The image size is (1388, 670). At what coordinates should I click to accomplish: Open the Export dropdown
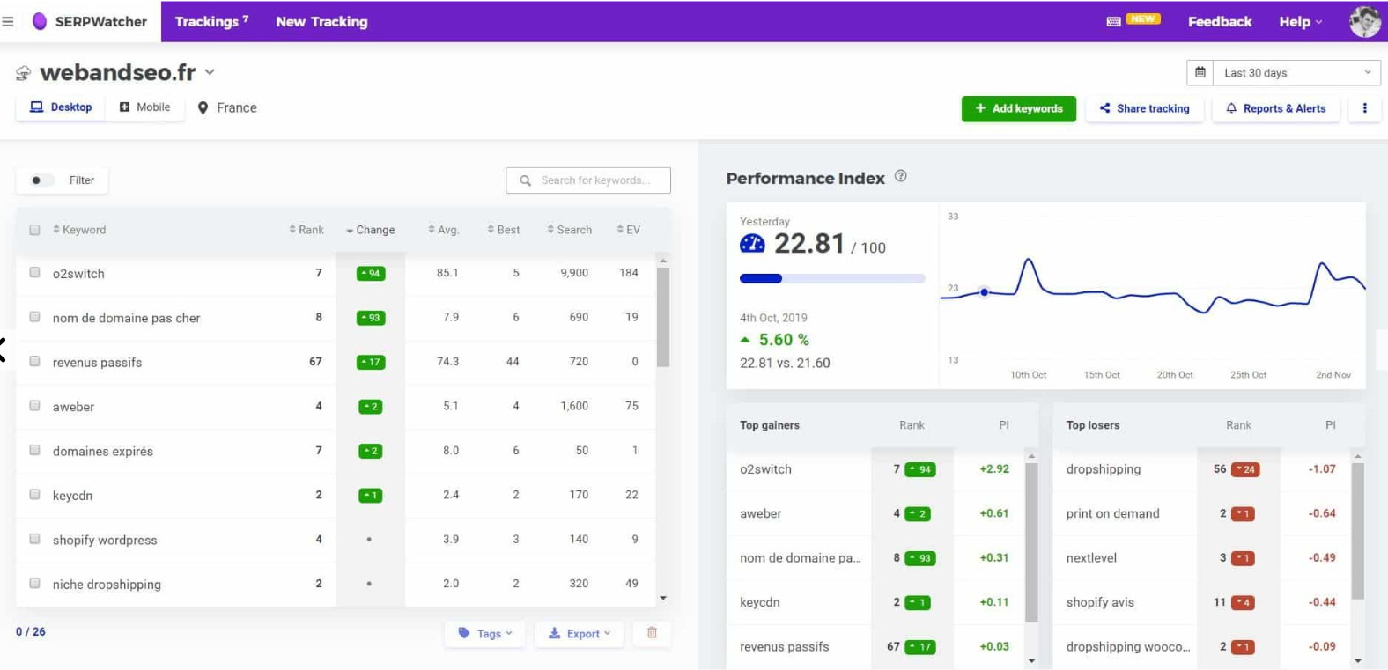pos(579,633)
